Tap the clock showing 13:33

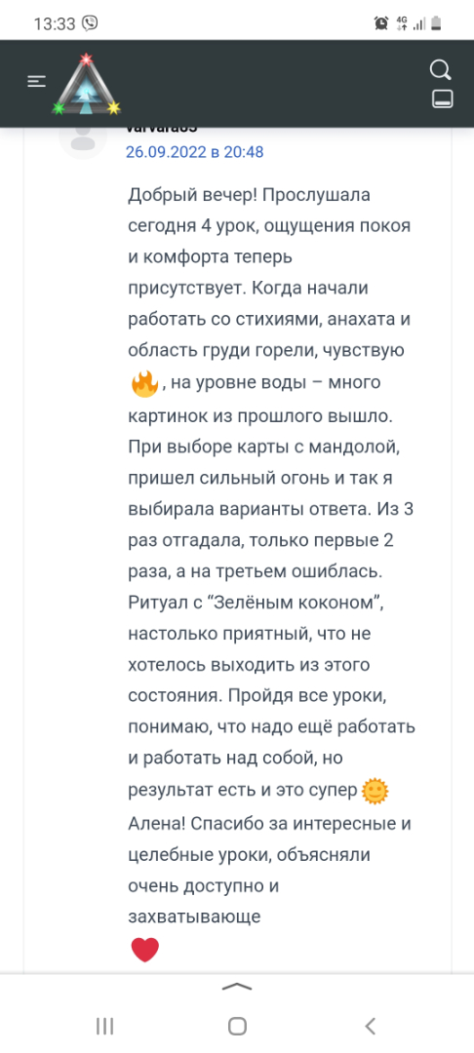coord(55,24)
